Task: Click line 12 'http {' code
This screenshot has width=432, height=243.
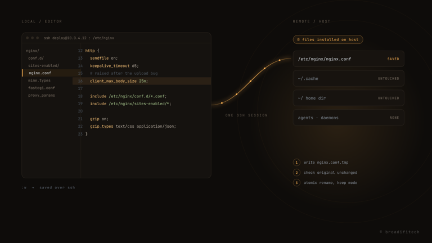Action: tap(92, 51)
